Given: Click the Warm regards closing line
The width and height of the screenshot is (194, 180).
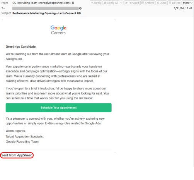Looking at the screenshot, I should point(15,131).
